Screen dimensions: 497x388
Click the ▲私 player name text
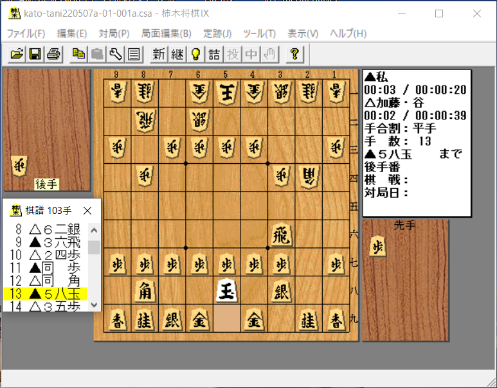(376, 76)
